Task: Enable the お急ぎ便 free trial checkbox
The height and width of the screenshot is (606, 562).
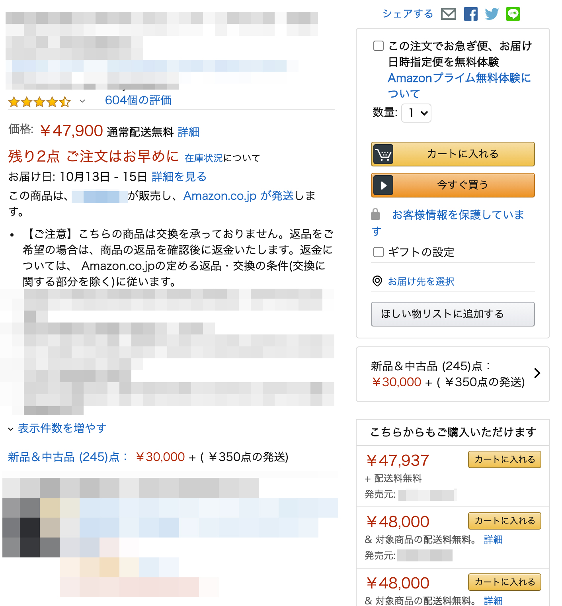Action: [379, 46]
